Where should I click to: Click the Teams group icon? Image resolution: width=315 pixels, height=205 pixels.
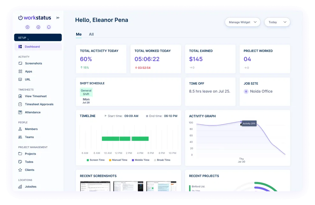(x=20, y=137)
